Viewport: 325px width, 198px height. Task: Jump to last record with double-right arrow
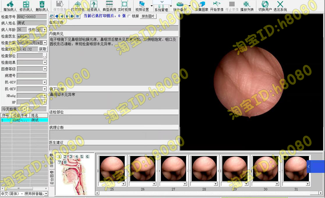point(72,16)
